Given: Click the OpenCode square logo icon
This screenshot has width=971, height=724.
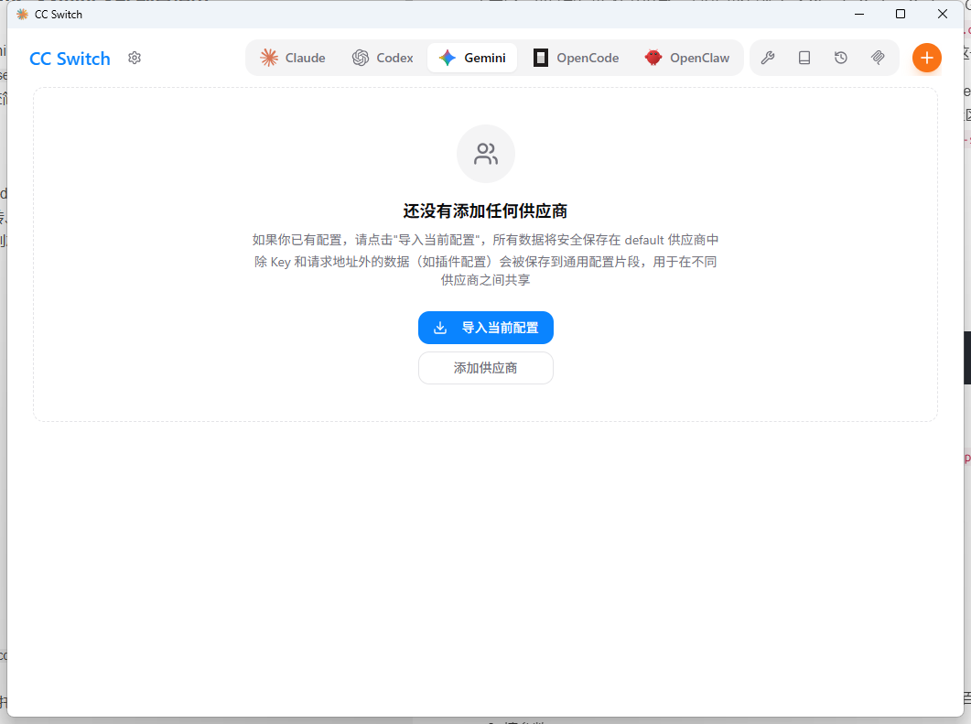Looking at the screenshot, I should pyautogui.click(x=539, y=57).
